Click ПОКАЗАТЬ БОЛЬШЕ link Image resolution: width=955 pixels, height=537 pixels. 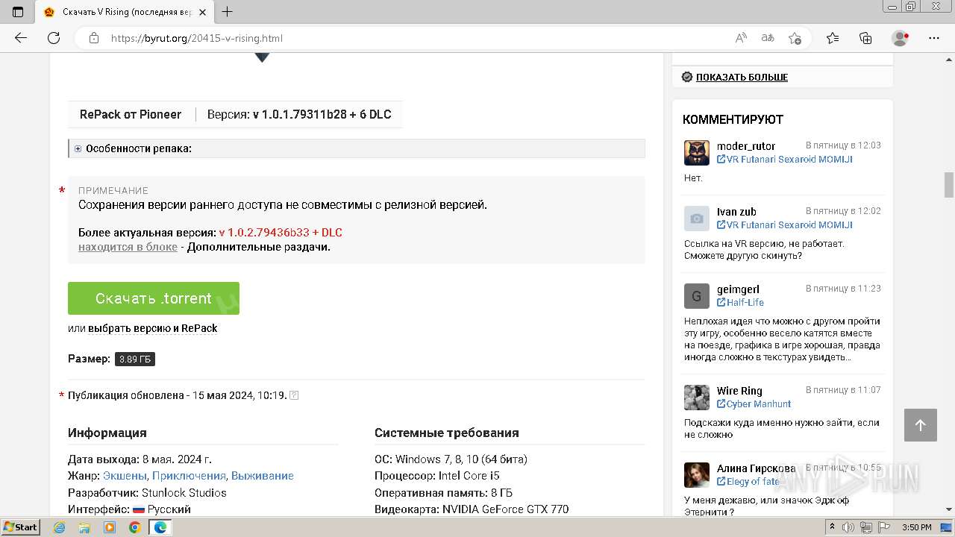[x=742, y=77]
